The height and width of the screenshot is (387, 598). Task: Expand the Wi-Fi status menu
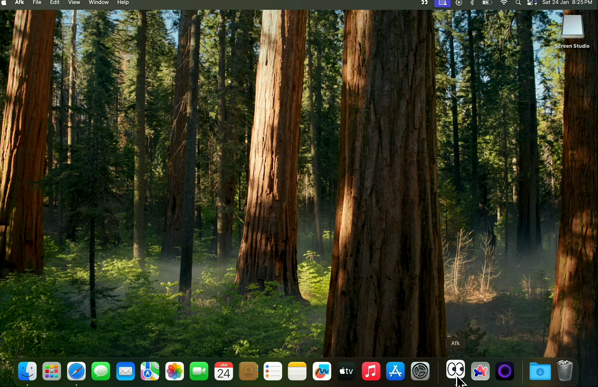[x=503, y=3]
